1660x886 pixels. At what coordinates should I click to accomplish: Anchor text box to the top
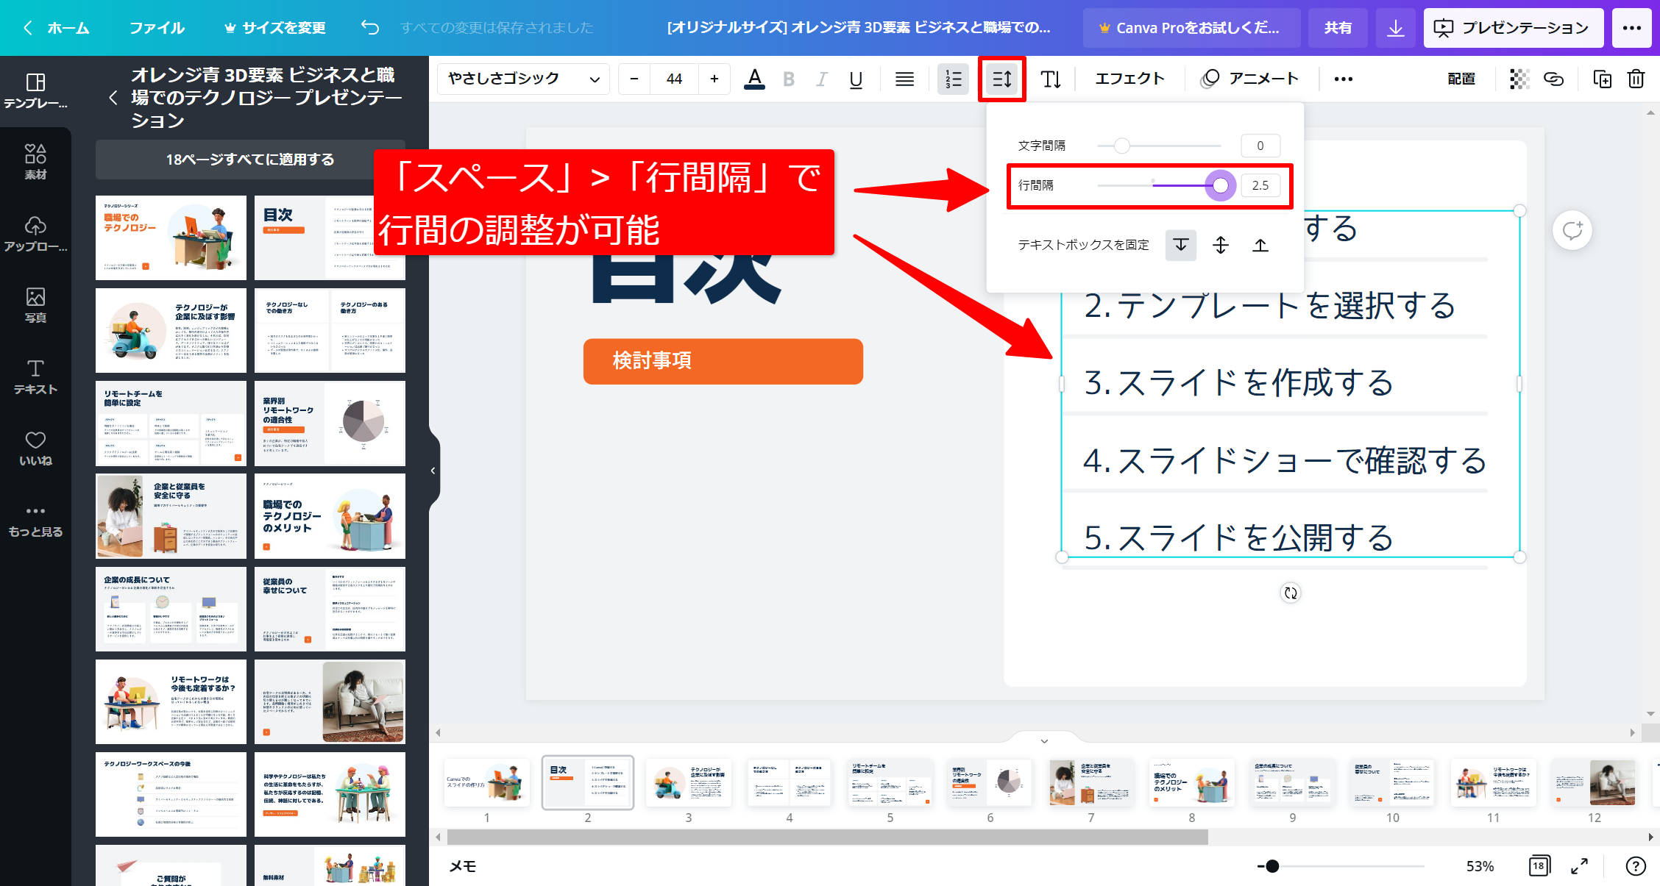click(1181, 245)
